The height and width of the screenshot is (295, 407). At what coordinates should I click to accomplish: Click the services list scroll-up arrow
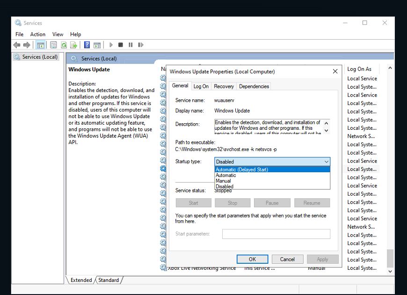390,68
